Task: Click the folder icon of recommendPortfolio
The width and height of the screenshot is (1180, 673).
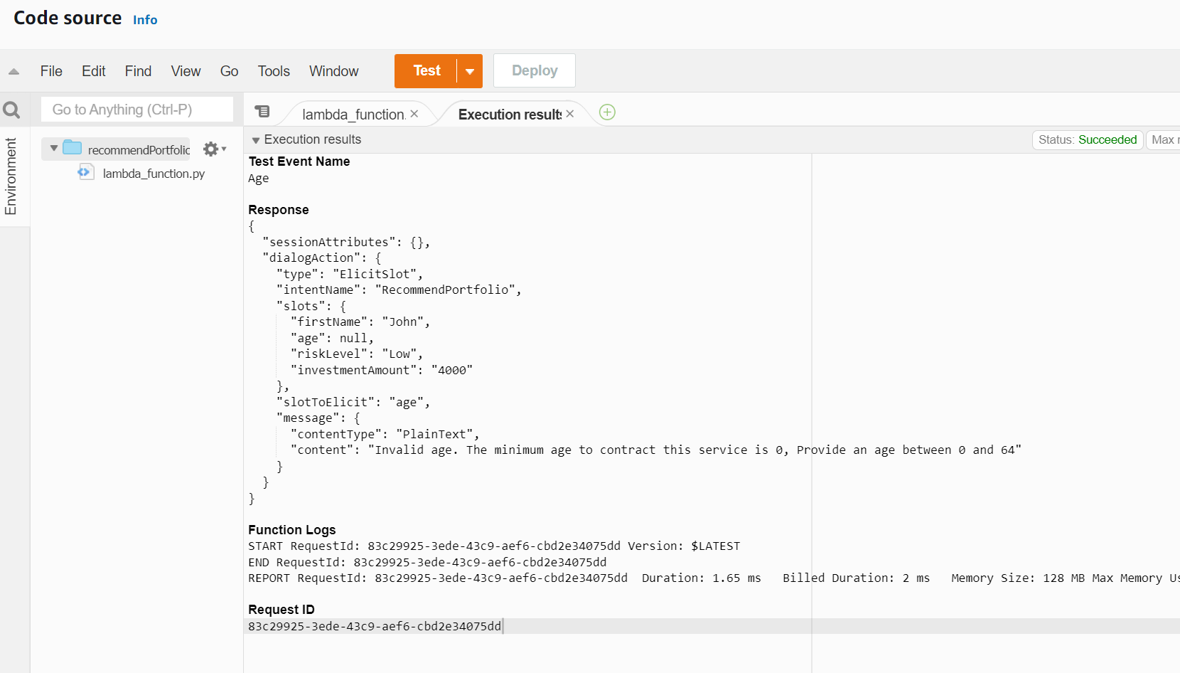Action: tap(73, 148)
